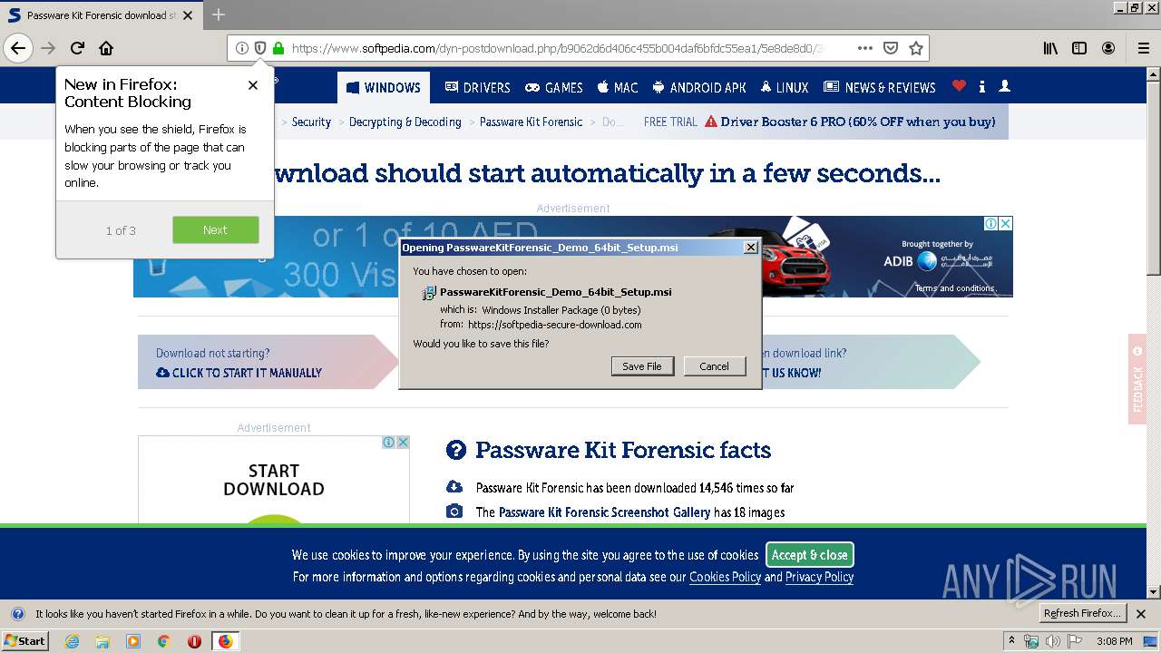Click the Refresh Firefox button

(x=1083, y=613)
